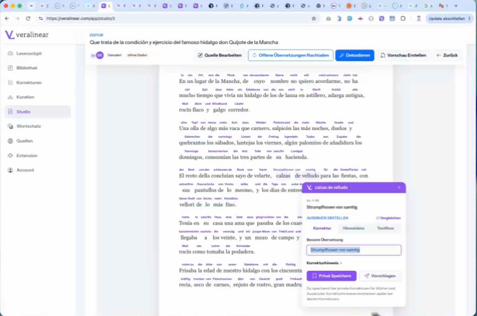This screenshot has height=316, width=477.
Task: Click the word 'quebrantos' in the text
Action: pos(192,143)
